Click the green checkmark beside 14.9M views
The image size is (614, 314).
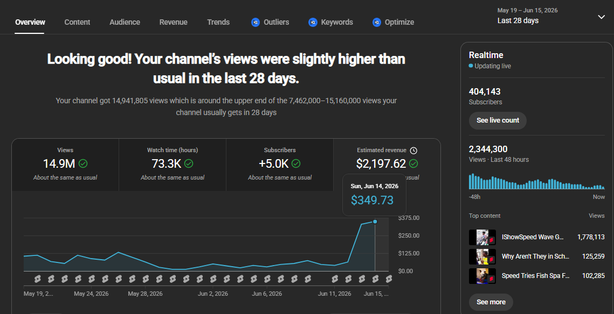coord(82,163)
